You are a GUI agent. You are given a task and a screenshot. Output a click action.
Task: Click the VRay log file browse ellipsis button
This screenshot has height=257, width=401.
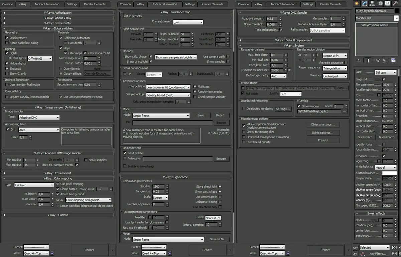pos(345,111)
